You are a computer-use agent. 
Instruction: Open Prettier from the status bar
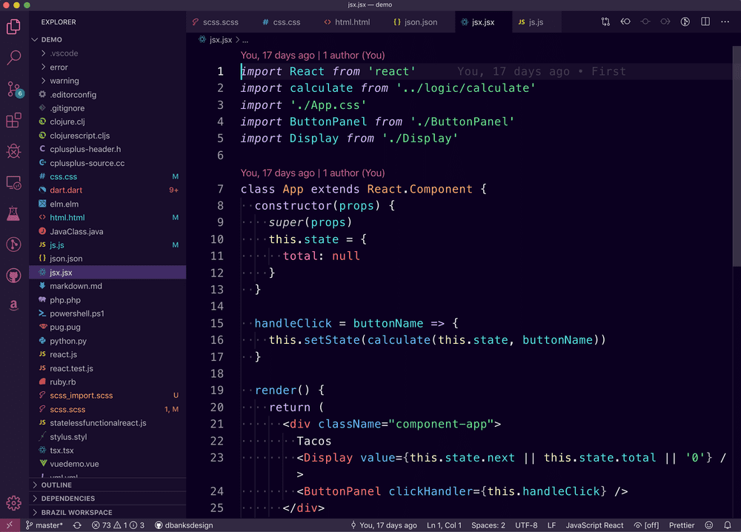pos(682,525)
